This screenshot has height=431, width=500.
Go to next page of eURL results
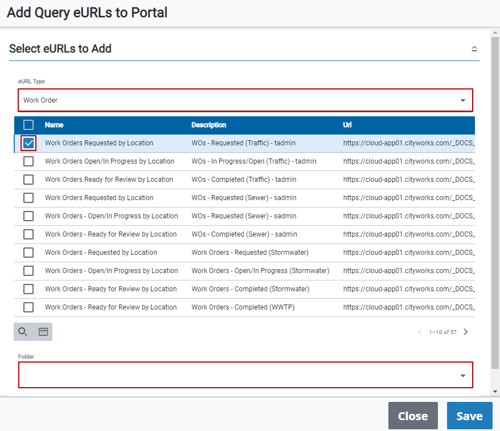[466, 332]
